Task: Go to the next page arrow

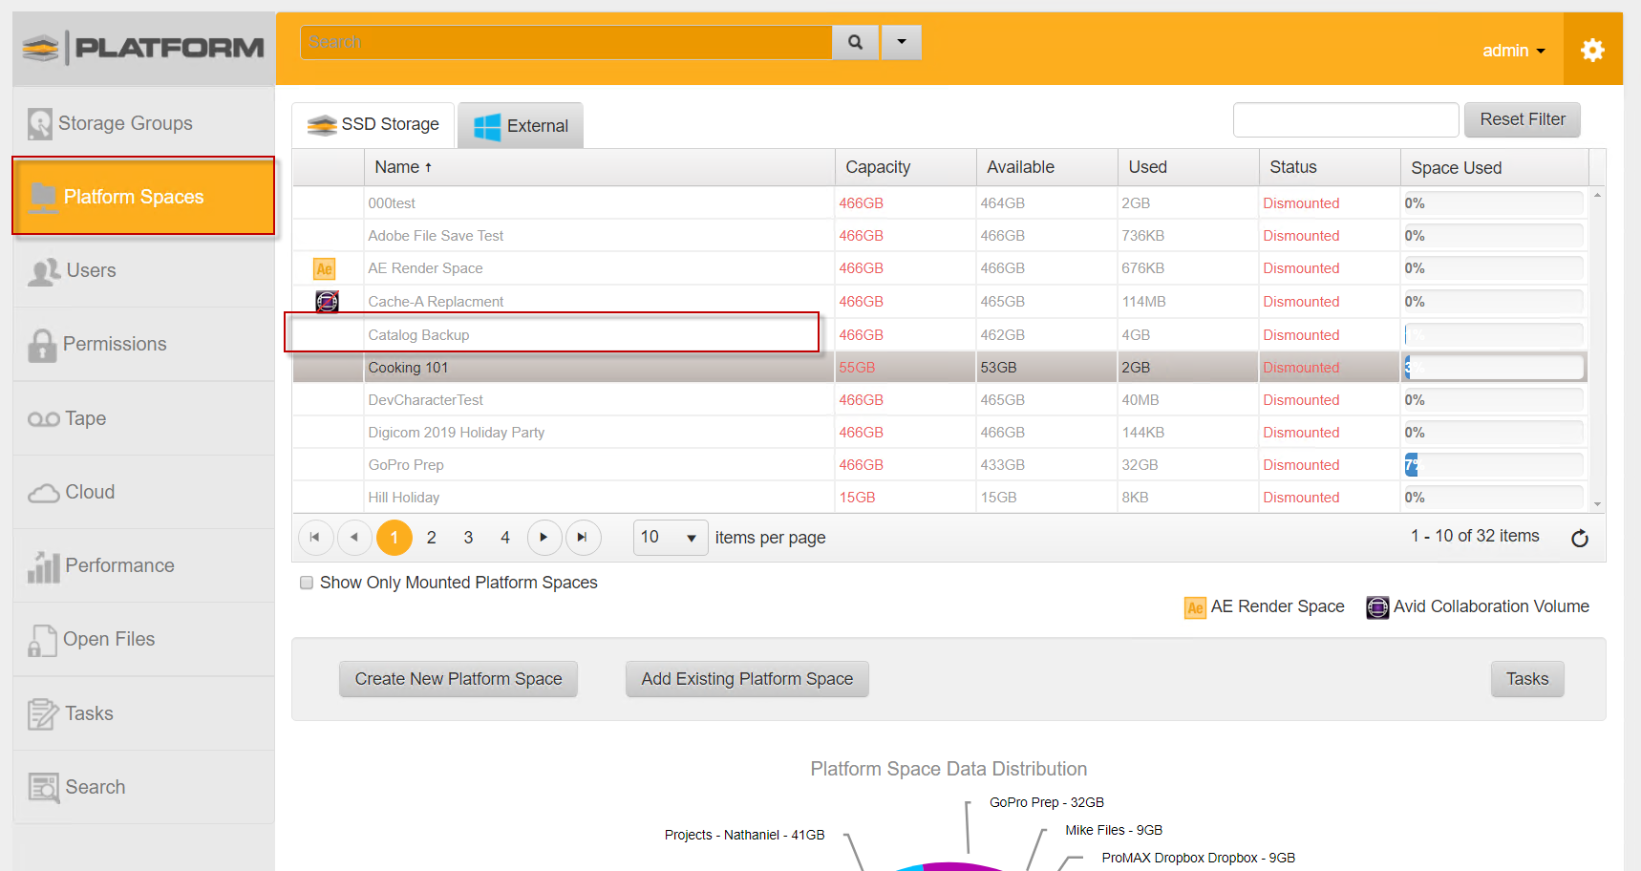Action: pyautogui.click(x=543, y=538)
